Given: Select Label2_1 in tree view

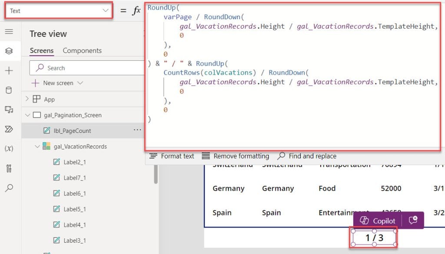Looking at the screenshot, I should click(x=75, y=162).
